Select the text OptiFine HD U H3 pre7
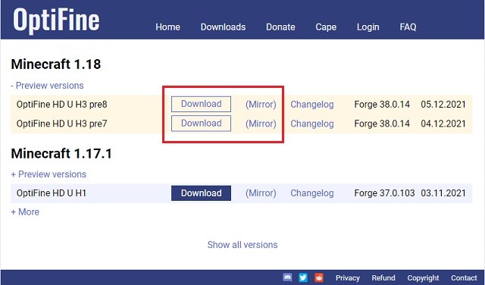The image size is (485, 285). [x=62, y=124]
